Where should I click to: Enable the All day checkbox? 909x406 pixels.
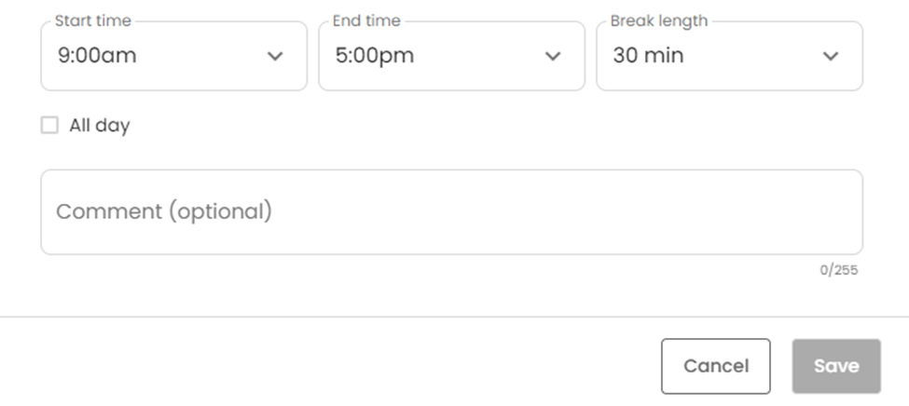49,125
